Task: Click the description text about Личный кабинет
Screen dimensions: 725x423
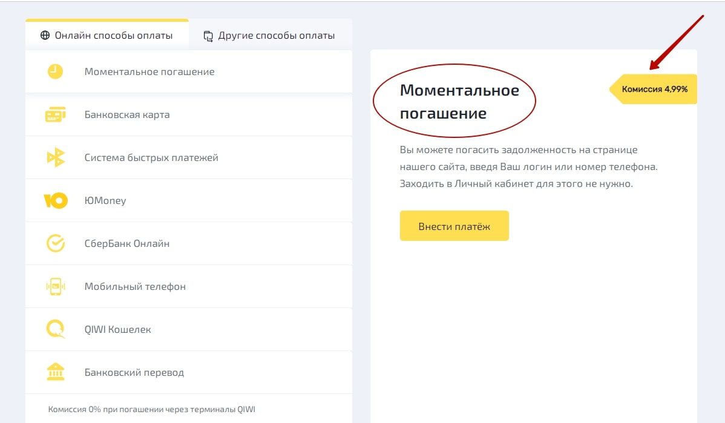Action: (x=528, y=167)
